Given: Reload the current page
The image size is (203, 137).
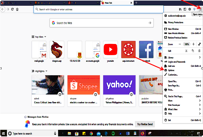Looking at the screenshot, I should point(12,9).
